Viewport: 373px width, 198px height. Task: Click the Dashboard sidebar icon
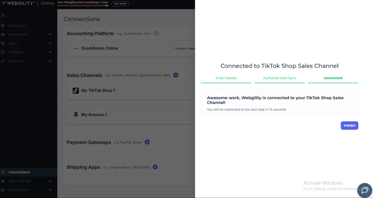click(3, 26)
